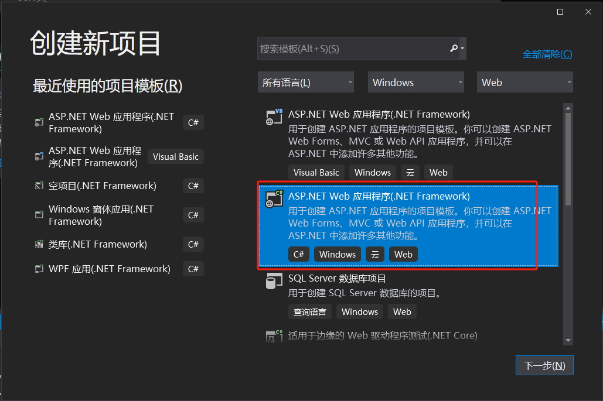Select the SQL Server 数据库项目 template icon
Viewport: 603px width, 401px height.
(x=274, y=281)
